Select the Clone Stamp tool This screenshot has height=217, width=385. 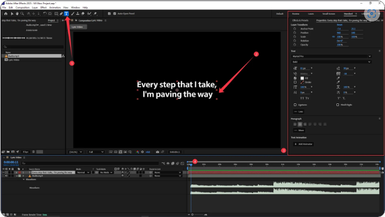point(78,13)
